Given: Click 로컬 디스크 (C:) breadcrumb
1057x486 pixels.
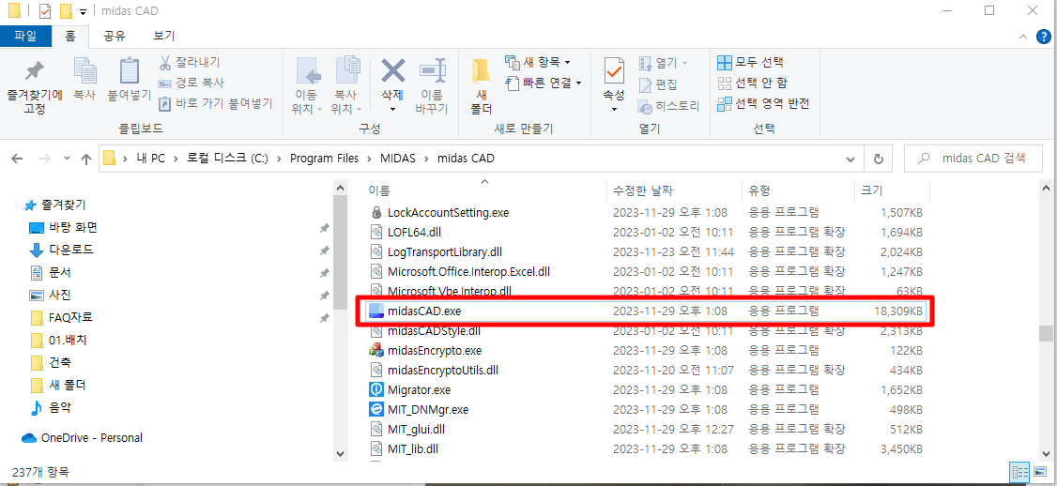Looking at the screenshot, I should click(226, 159).
